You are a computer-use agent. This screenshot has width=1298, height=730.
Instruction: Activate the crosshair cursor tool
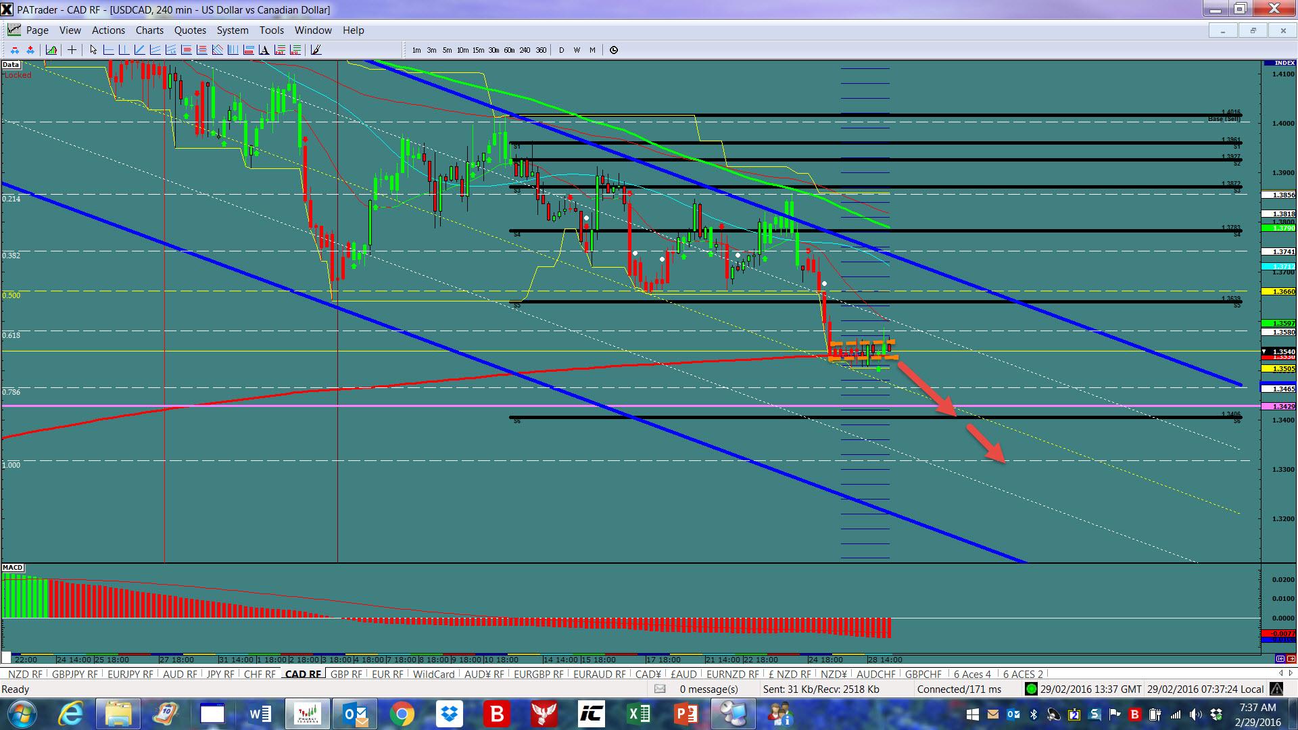pos(72,50)
